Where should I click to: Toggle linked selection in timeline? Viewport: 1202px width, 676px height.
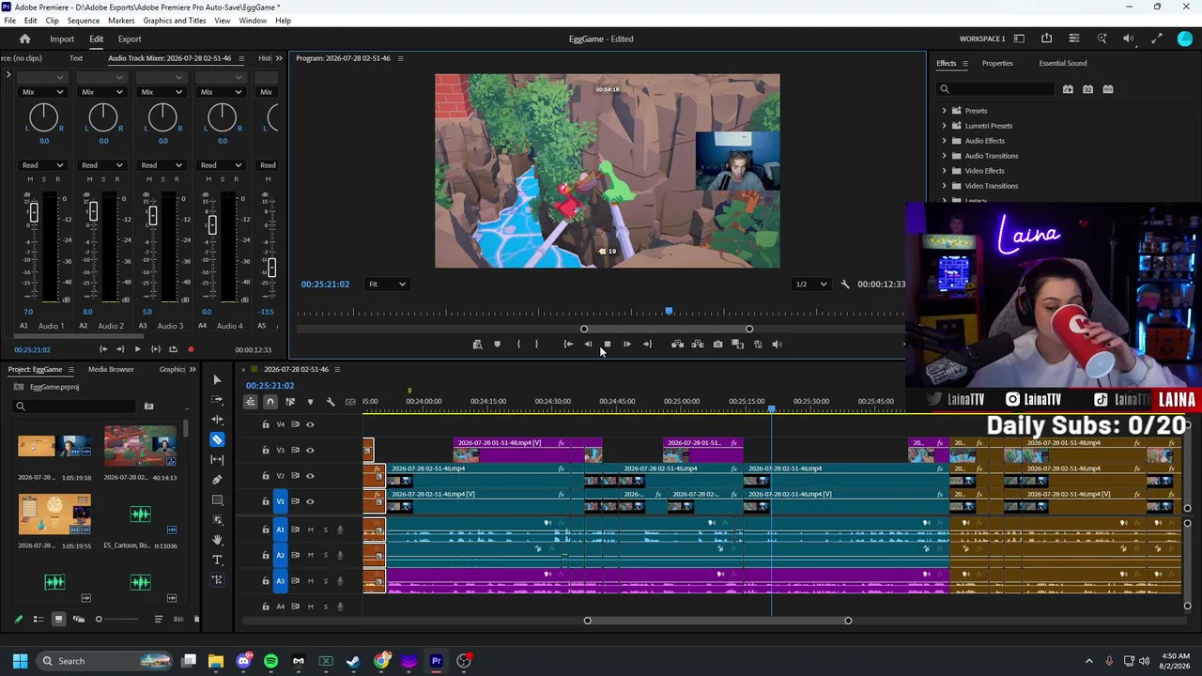pos(290,402)
